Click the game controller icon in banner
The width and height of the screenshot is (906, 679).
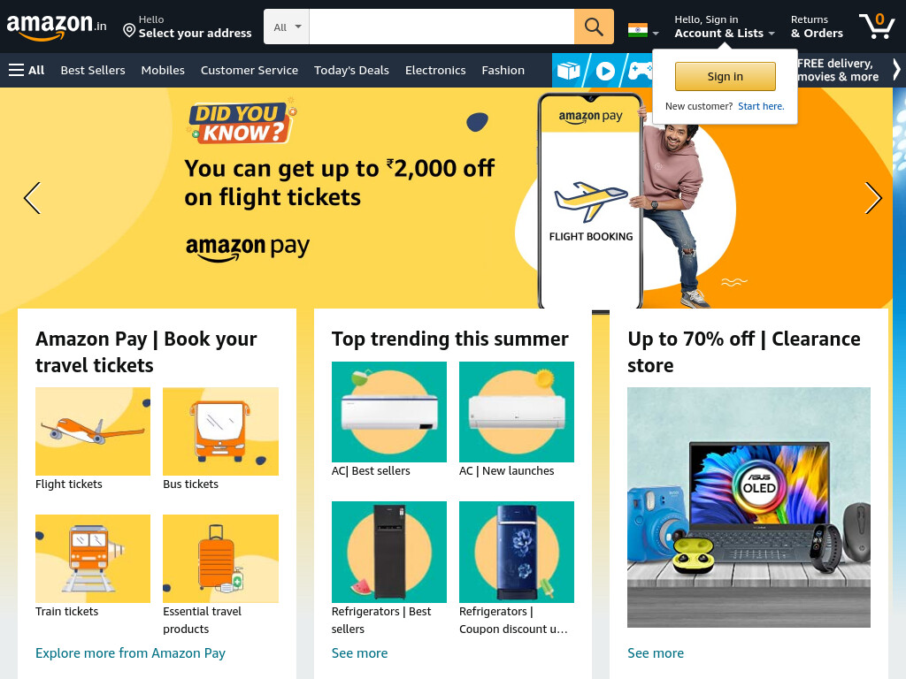(x=641, y=71)
